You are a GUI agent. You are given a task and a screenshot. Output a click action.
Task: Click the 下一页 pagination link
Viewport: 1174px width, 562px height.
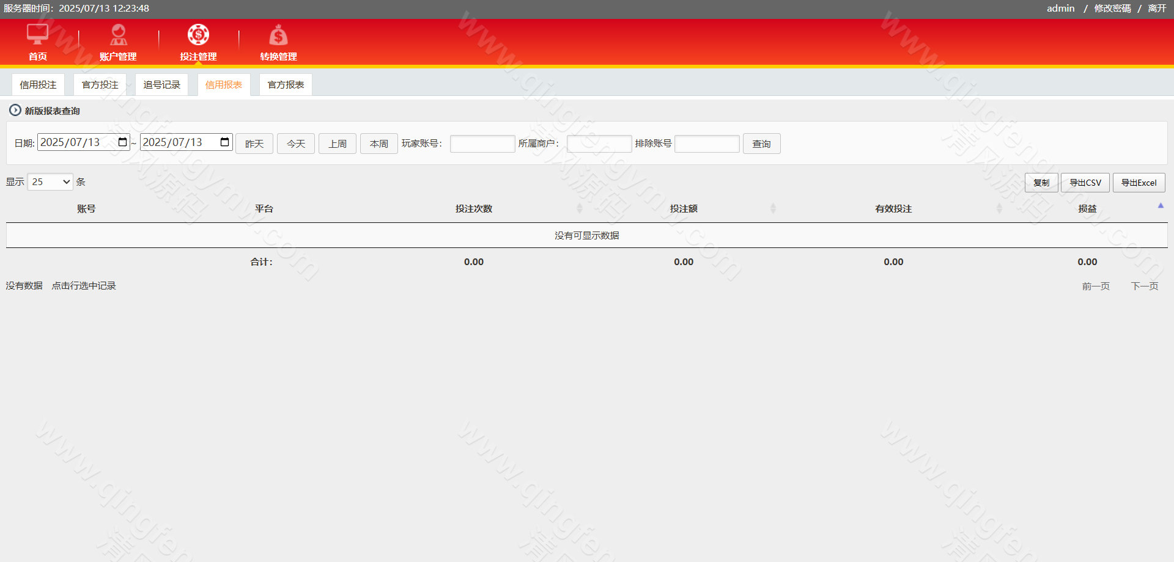[x=1144, y=286]
